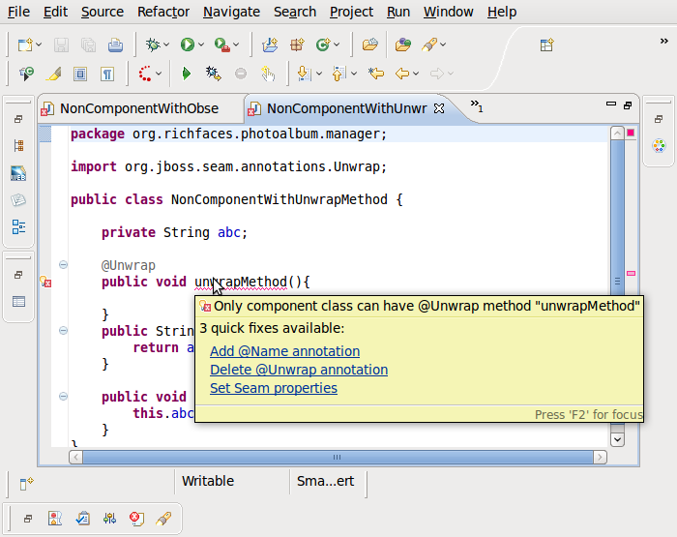Open the Tasks view icon in bottom bar
The height and width of the screenshot is (537, 677).
tap(83, 519)
